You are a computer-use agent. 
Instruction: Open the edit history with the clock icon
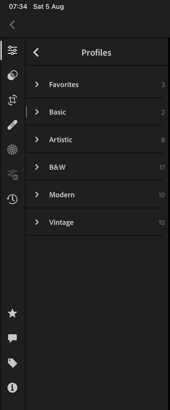click(12, 199)
